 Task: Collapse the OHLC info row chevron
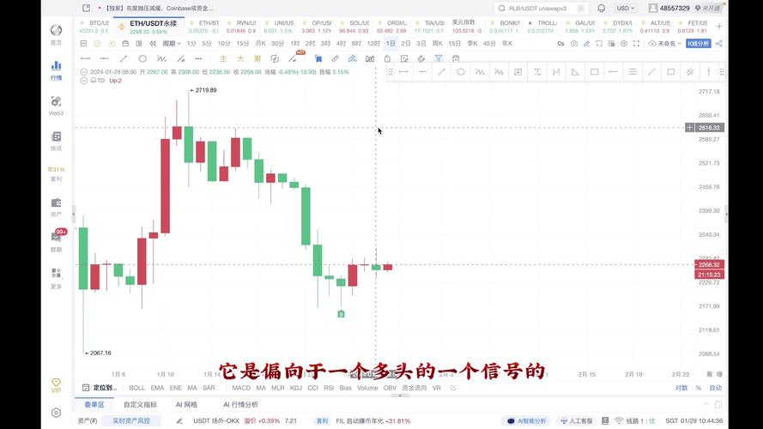pyautogui.click(x=84, y=71)
